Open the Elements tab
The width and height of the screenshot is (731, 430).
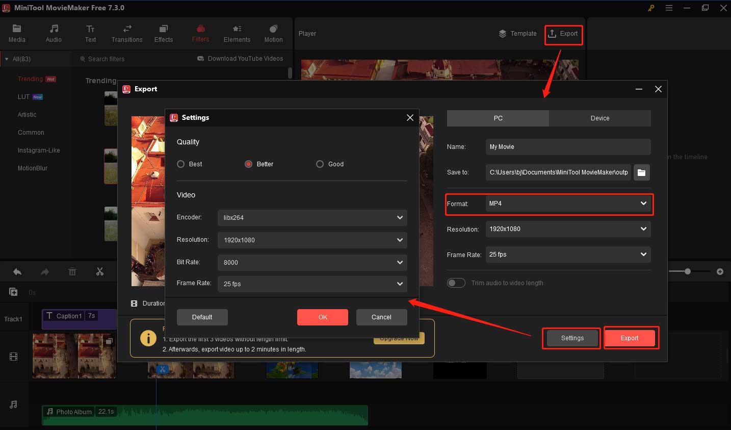237,34
